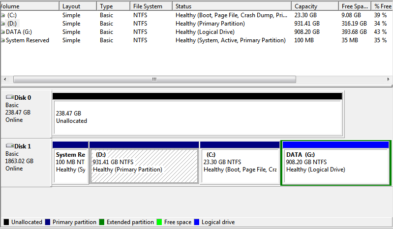The image size is (393, 229).
Task: Sort by the Volume column header
Action: tap(30, 6)
